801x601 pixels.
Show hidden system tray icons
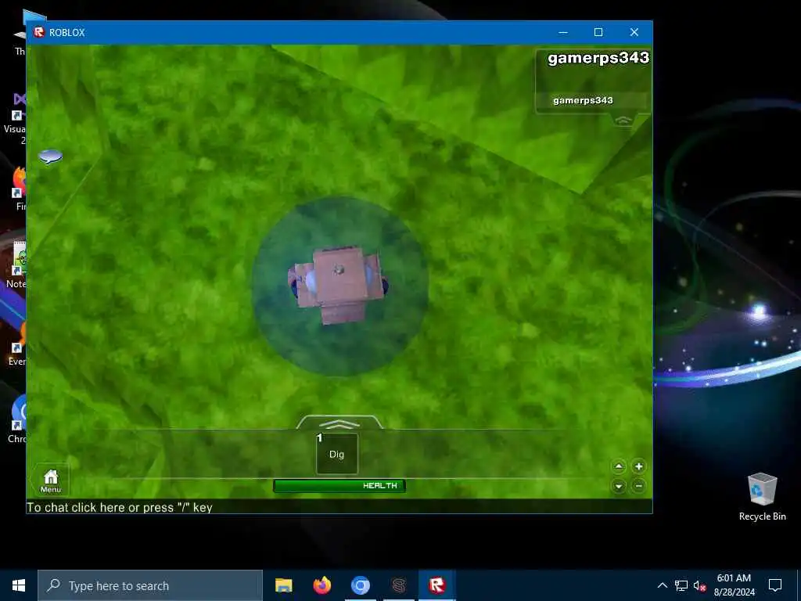(x=662, y=585)
